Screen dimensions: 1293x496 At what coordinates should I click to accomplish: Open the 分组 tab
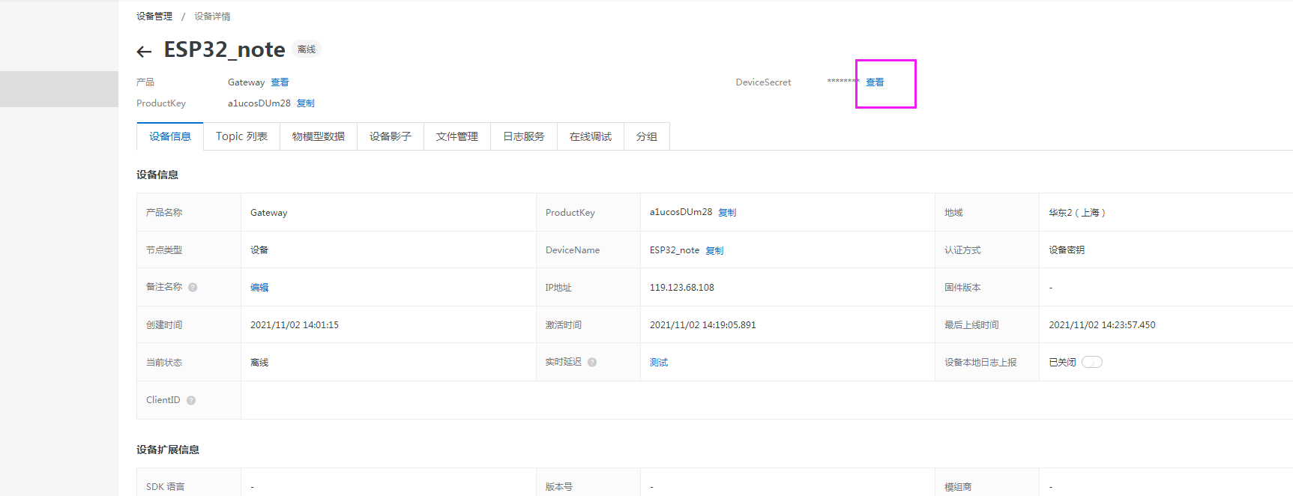click(x=647, y=136)
